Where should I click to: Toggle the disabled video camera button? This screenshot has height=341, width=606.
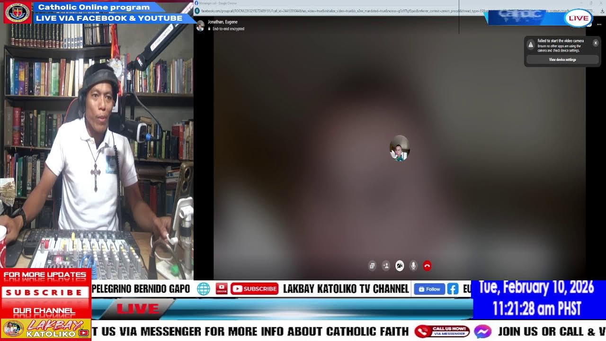click(400, 266)
